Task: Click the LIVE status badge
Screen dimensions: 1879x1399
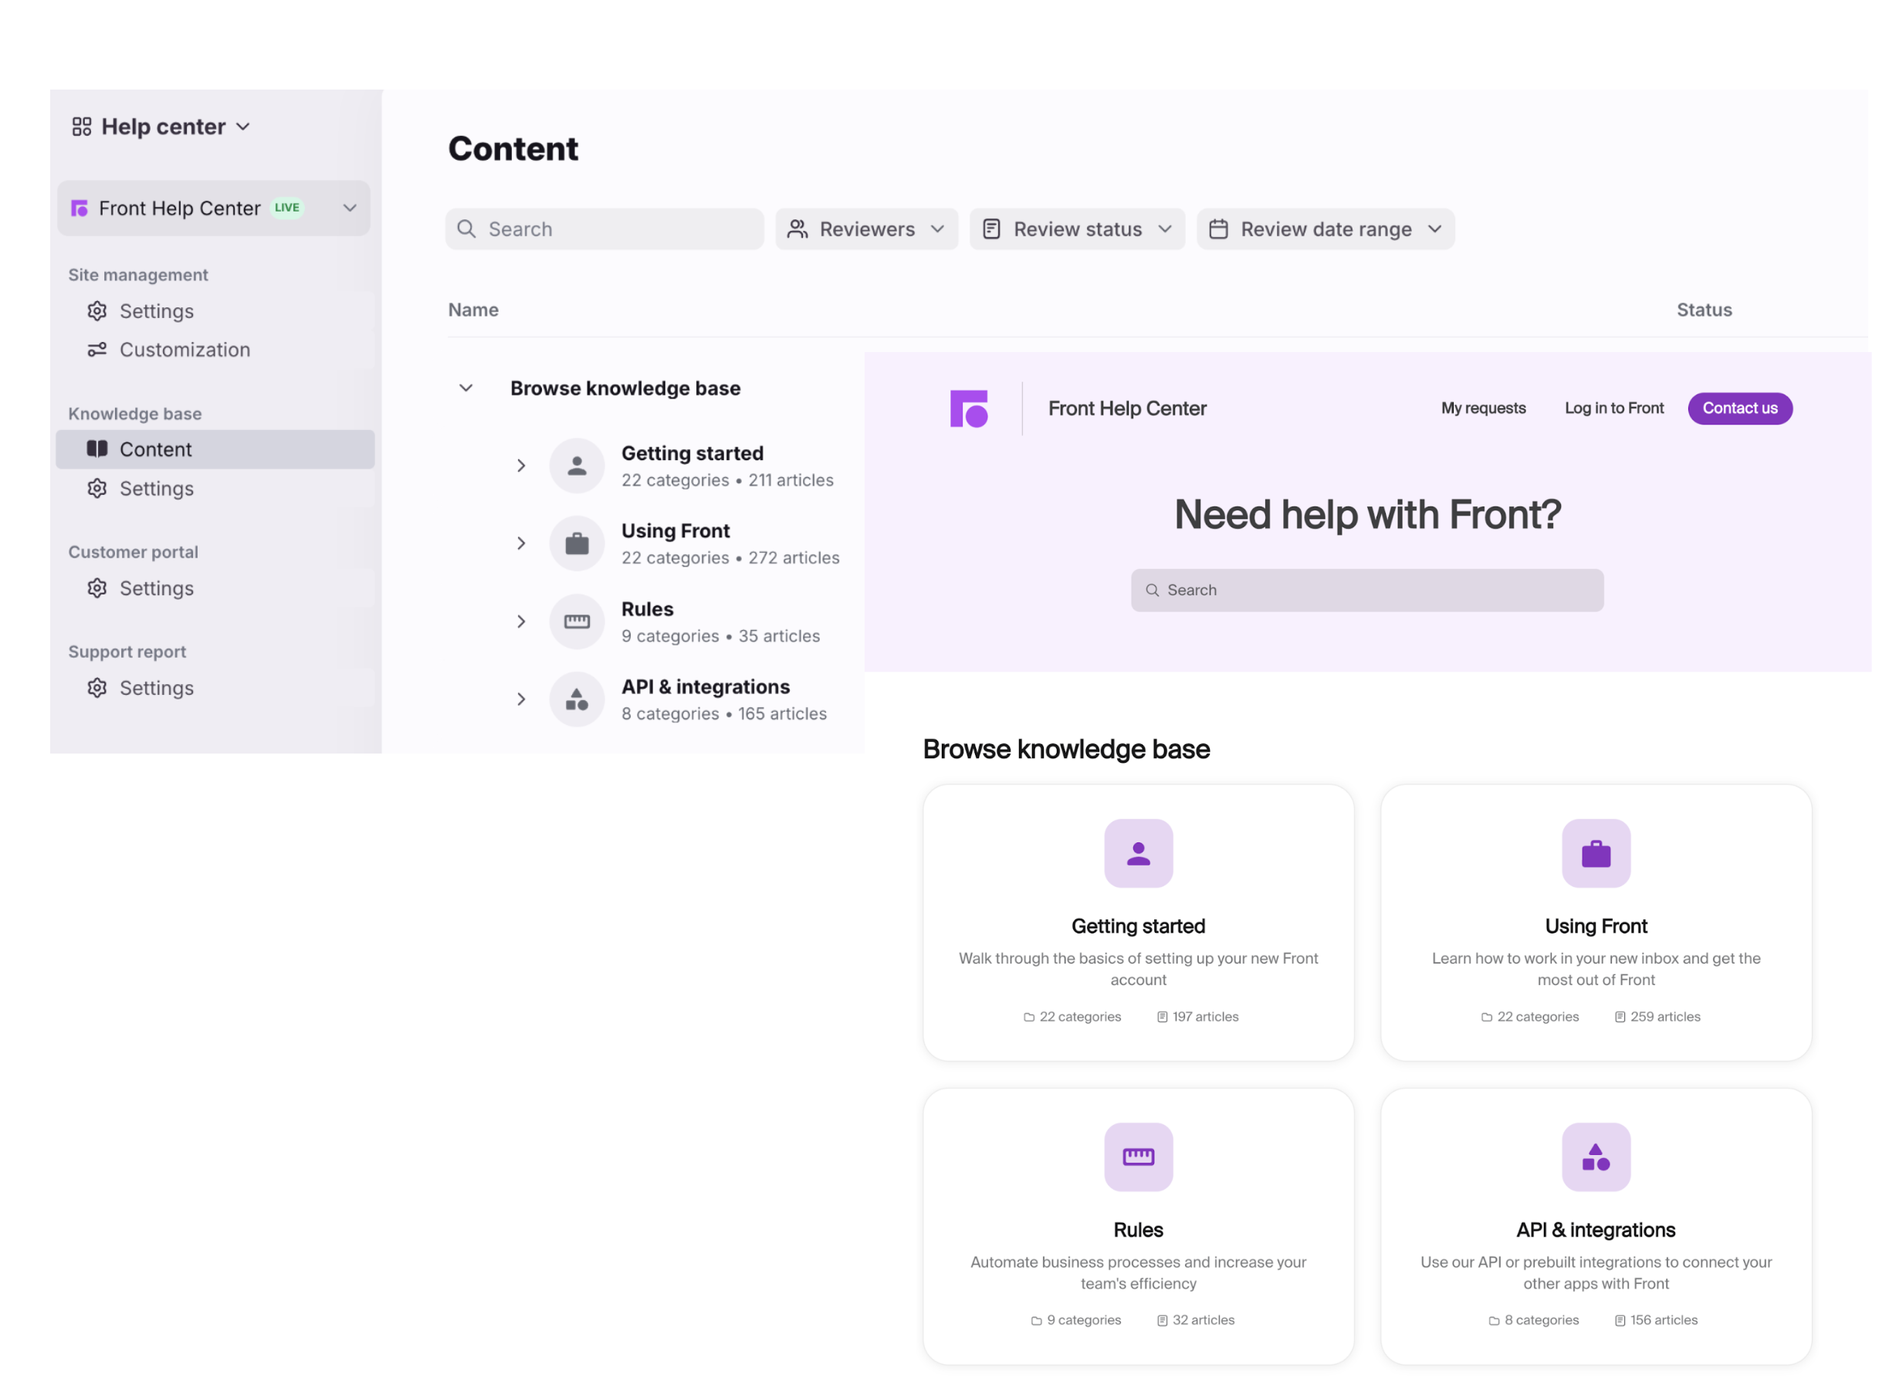Action: point(287,208)
